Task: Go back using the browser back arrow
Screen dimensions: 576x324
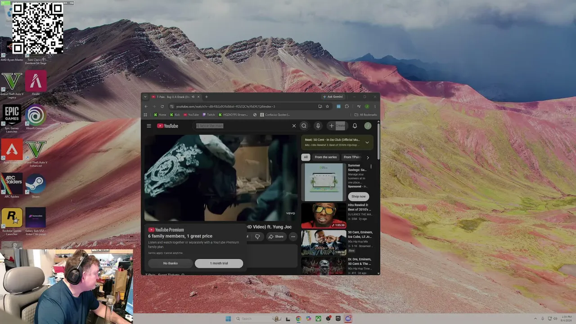Action: (146, 107)
